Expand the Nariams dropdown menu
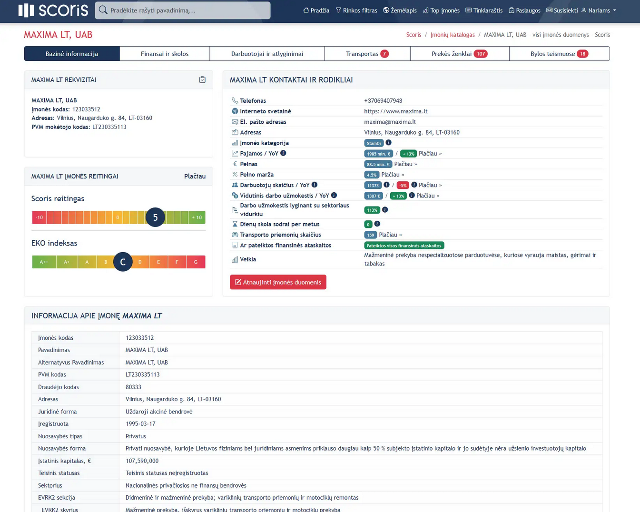The image size is (640, 512). coord(599,10)
